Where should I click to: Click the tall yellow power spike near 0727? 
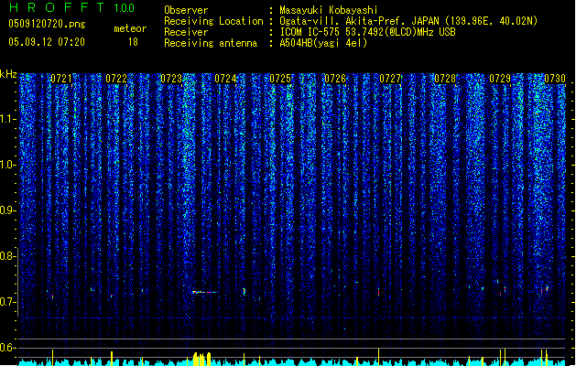379,357
